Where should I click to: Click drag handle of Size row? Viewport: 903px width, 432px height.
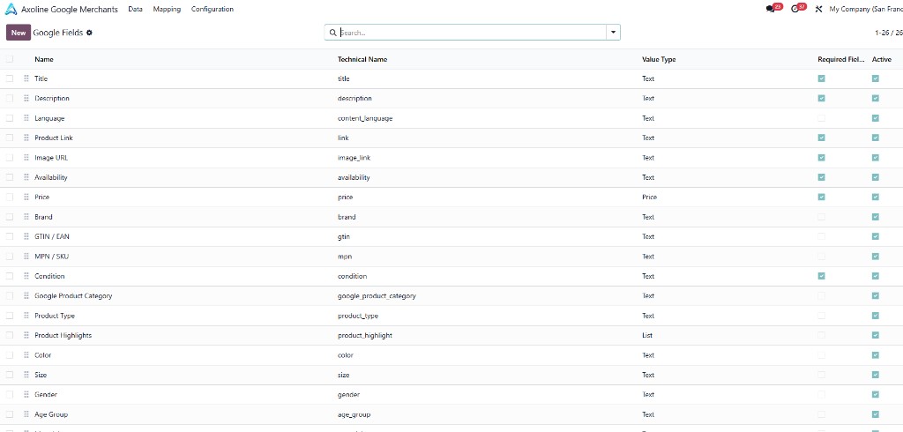26,375
